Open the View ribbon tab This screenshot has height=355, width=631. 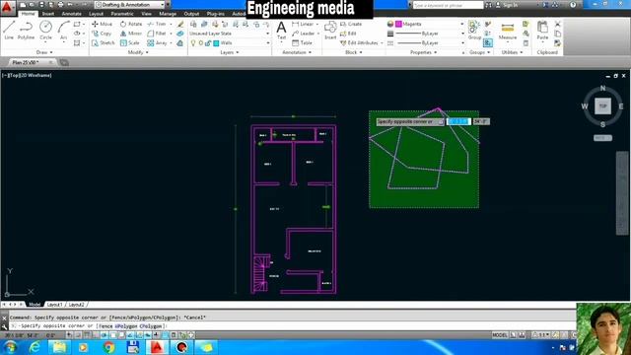point(147,14)
